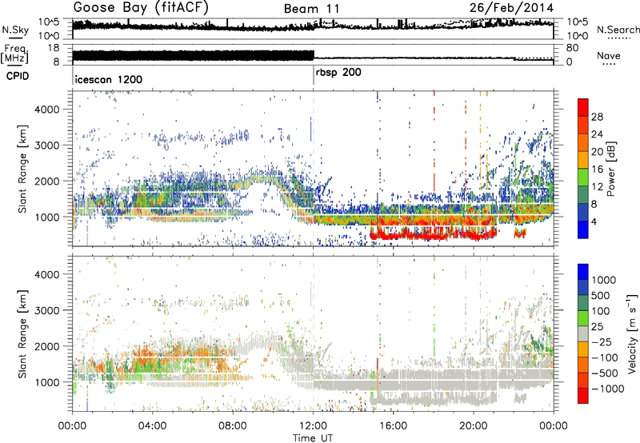Click the date "26/Feb/2014"
The image size is (640, 443).
point(511,8)
